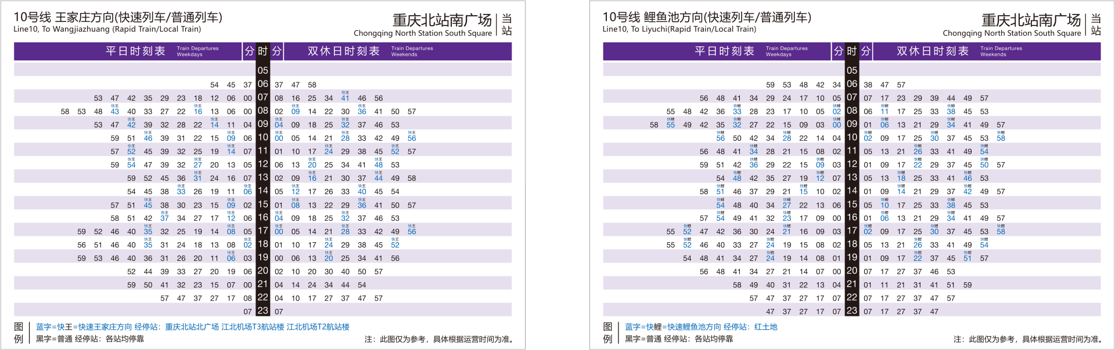Click the 注：此图仅为参考 note on Liyuchi panel
The width and height of the screenshot is (1115, 350).
[1027, 339]
